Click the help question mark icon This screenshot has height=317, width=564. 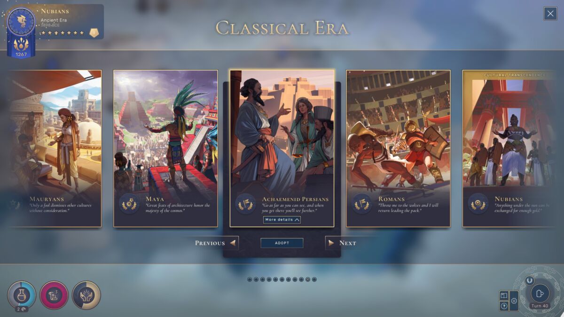pos(504,306)
